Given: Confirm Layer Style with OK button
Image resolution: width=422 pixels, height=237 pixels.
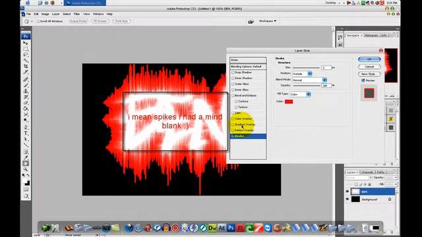Looking at the screenshot, I should point(369,59).
